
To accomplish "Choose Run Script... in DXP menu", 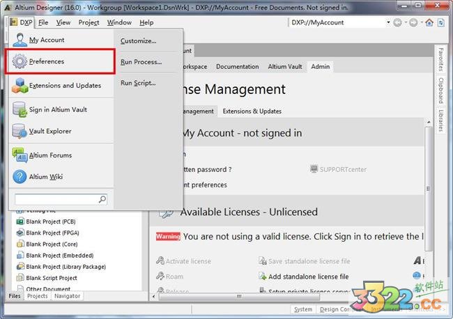I will click(138, 83).
